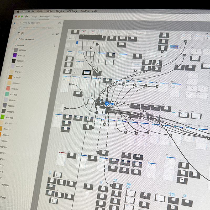
Task: Click the blue prototype connection handle
Action: tap(107, 103)
